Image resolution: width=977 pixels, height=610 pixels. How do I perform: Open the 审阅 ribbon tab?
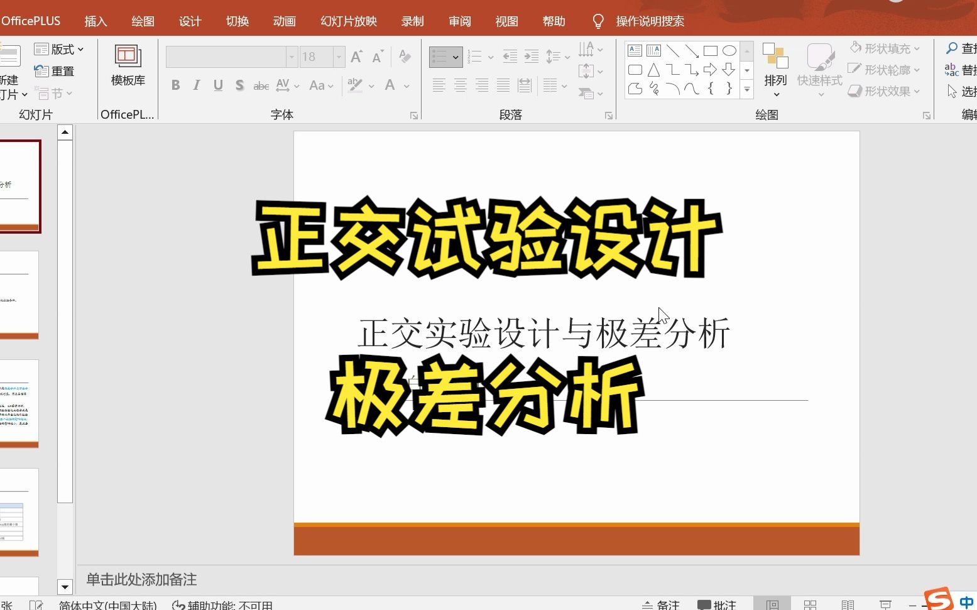460,21
